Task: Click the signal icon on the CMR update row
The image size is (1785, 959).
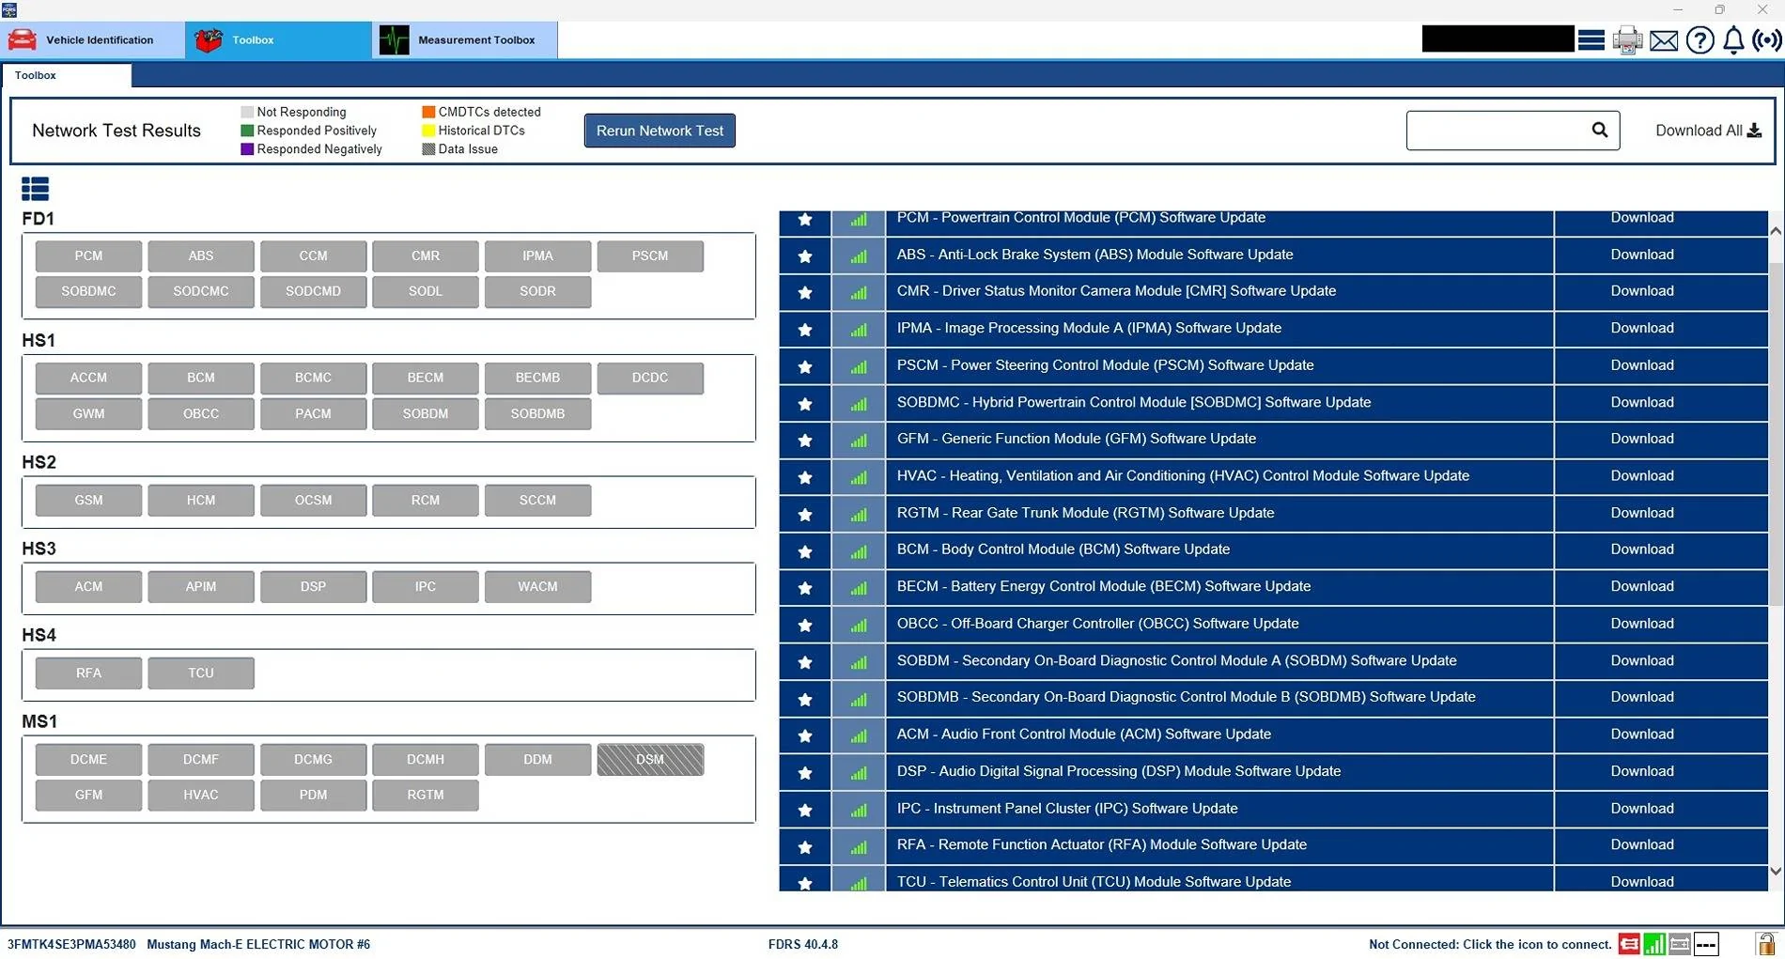Action: (x=859, y=292)
